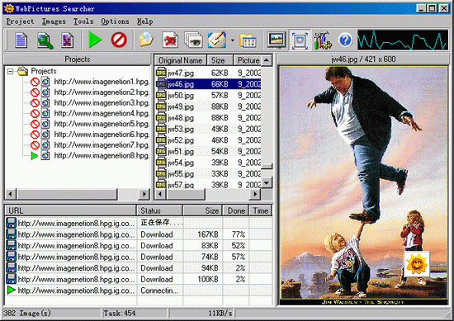Select file jw51.jpg
454x321 pixels.
181,151
